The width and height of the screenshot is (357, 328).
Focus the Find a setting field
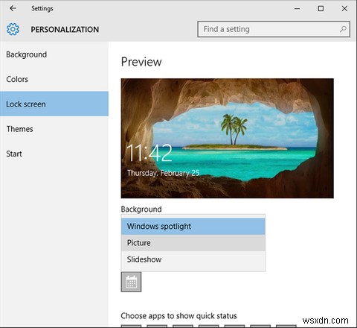coord(274,29)
